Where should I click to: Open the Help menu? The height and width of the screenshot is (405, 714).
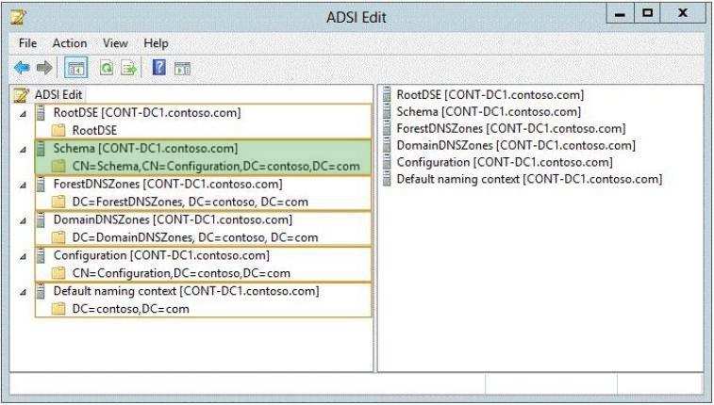[156, 43]
